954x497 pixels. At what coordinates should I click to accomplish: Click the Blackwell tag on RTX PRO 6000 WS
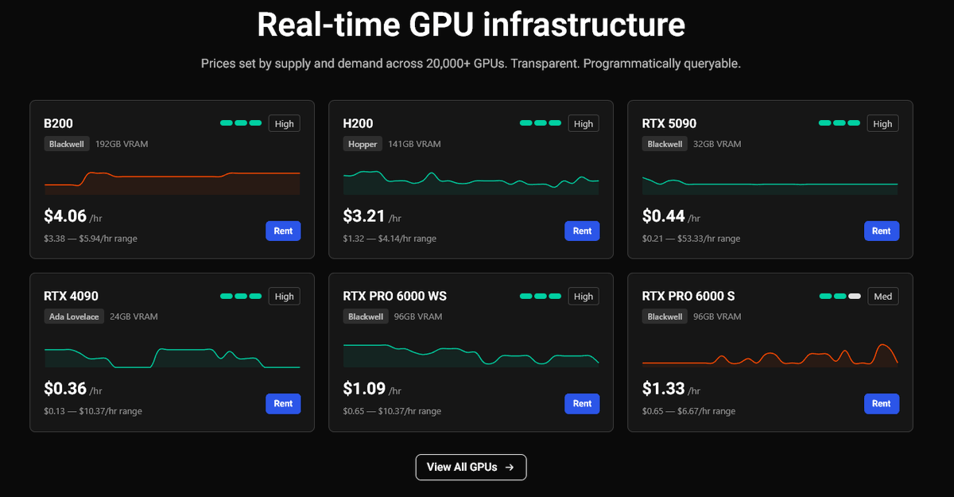tap(366, 316)
